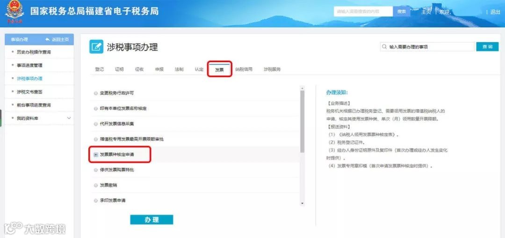
Task: Select the 发票票种核定申请 radio button
Action: 96,155
